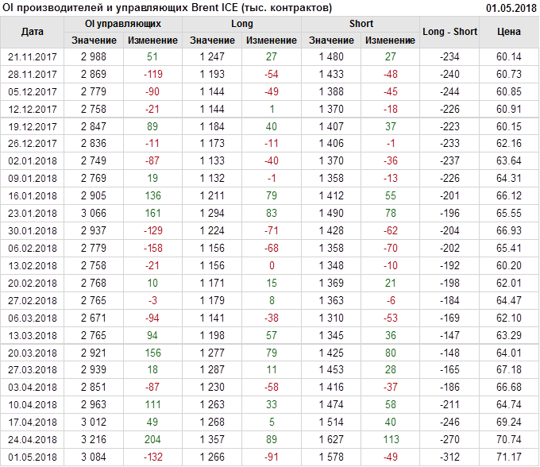The width and height of the screenshot is (540, 467).
Task: Select the 13.02.2018 date cell
Action: [x=32, y=265]
